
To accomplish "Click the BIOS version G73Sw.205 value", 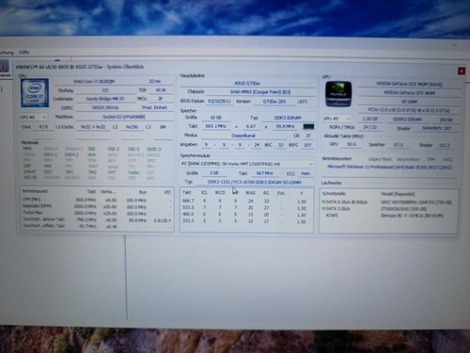I will [x=274, y=102].
